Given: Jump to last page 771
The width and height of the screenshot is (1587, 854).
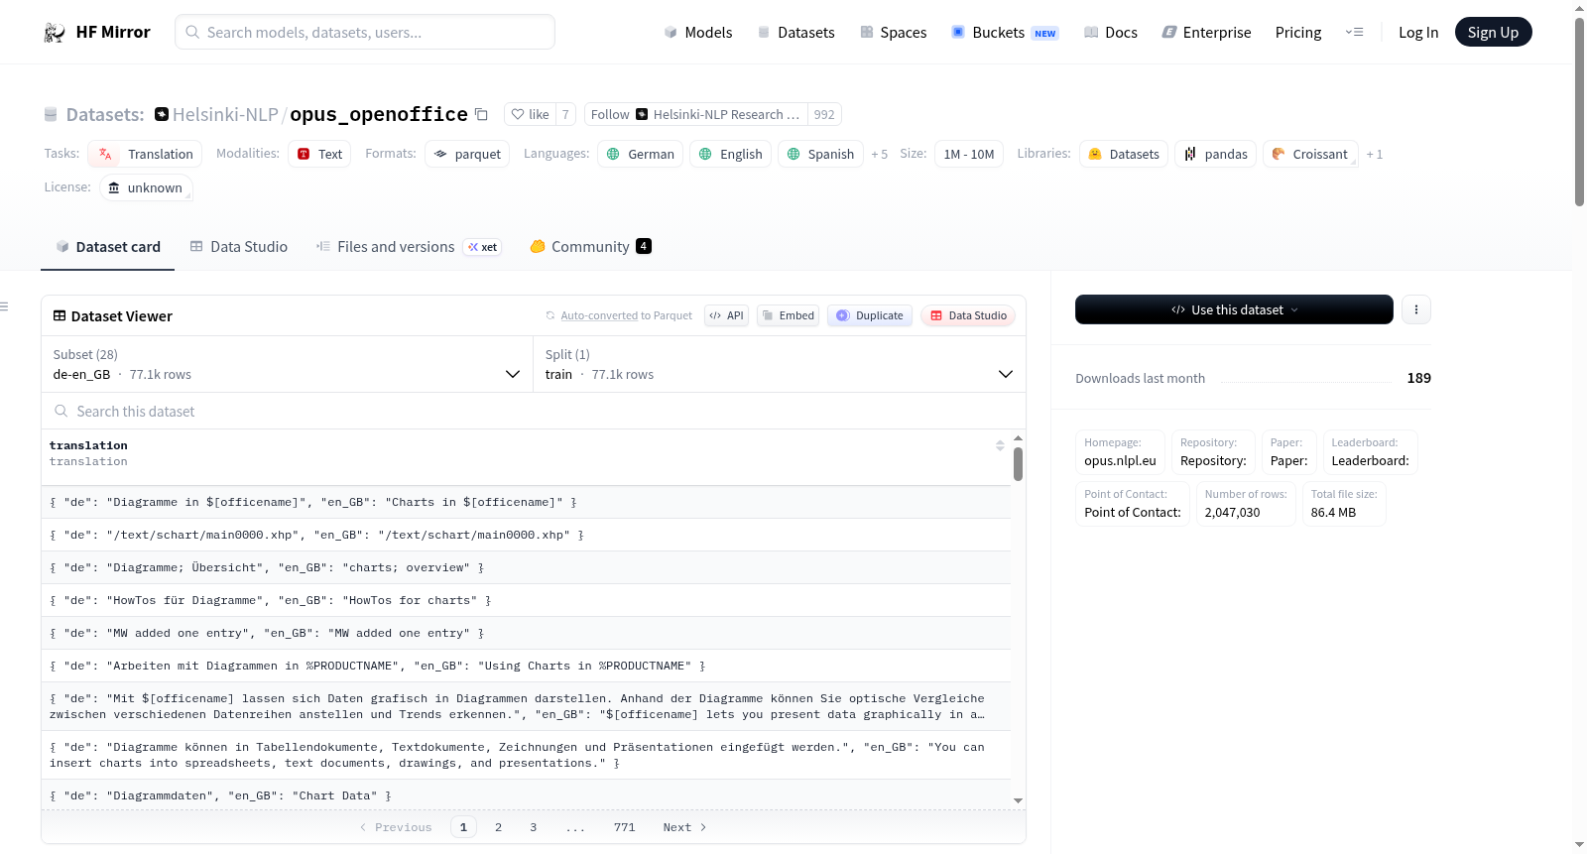Looking at the screenshot, I should click(x=624, y=827).
